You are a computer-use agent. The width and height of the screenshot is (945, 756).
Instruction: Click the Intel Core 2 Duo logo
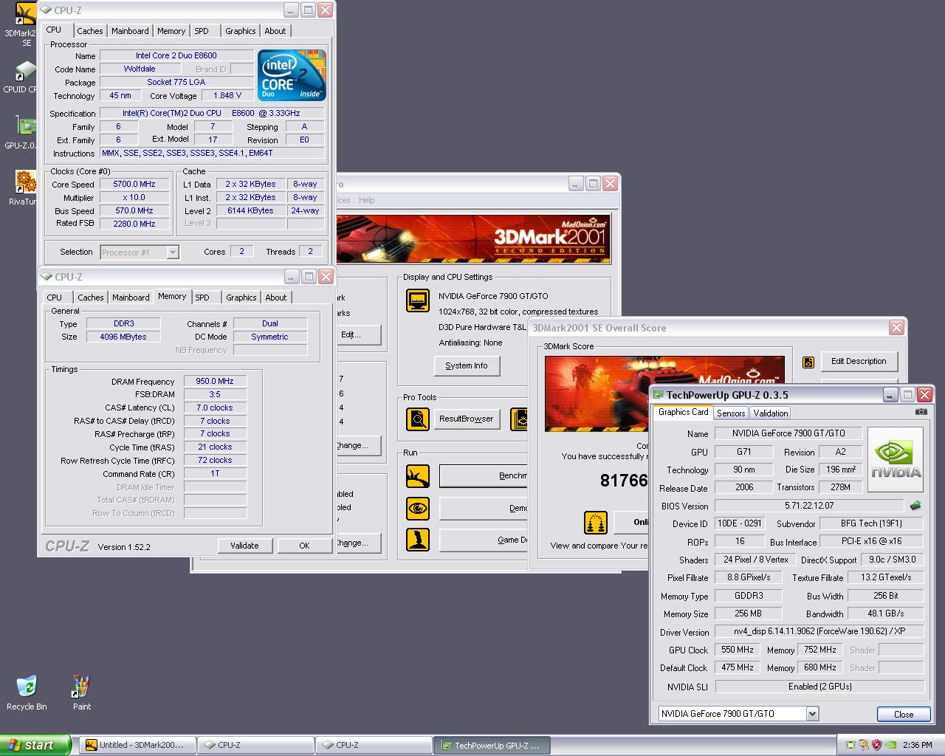pos(292,75)
